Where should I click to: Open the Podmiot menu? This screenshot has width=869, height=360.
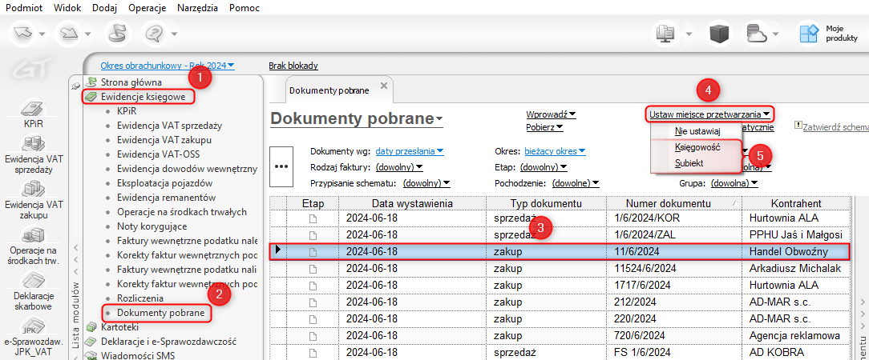[x=22, y=8]
